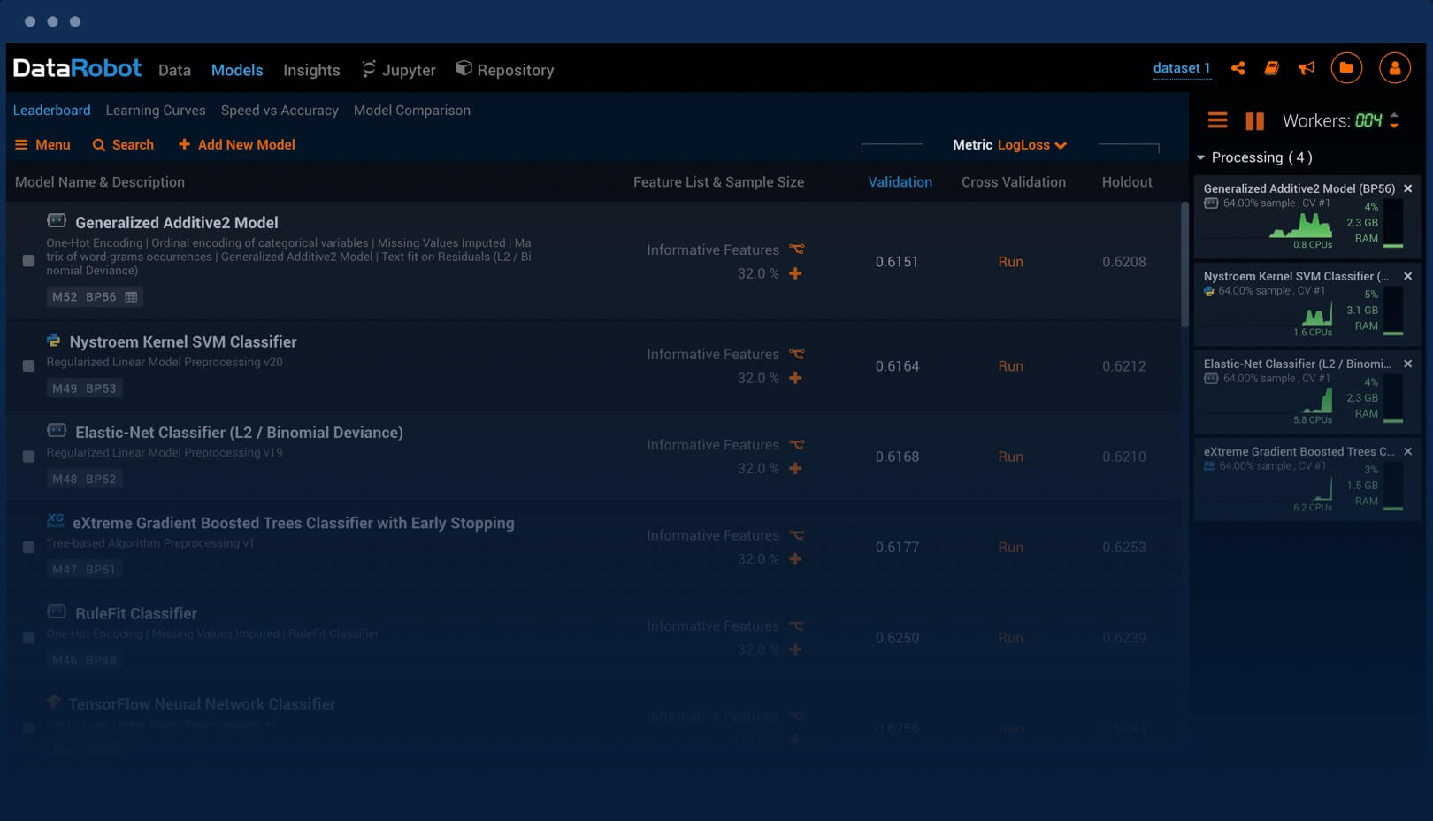
Task: Open the Generalized Additive2 Model row title
Action: click(177, 223)
